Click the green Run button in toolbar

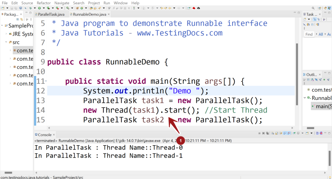(39, 8)
